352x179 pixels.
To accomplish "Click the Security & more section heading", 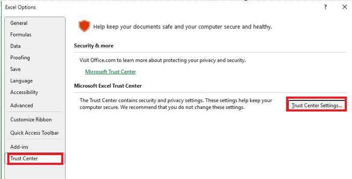I will pyautogui.click(x=94, y=46).
